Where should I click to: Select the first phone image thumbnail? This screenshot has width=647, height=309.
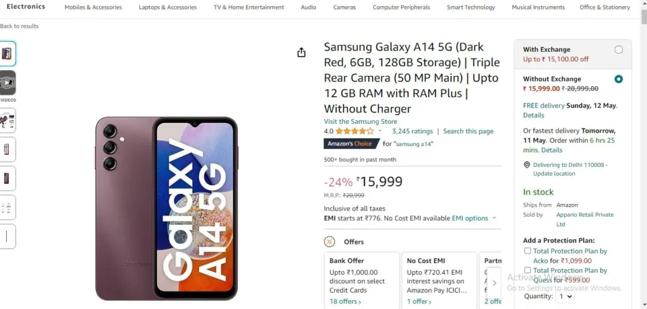[7, 54]
